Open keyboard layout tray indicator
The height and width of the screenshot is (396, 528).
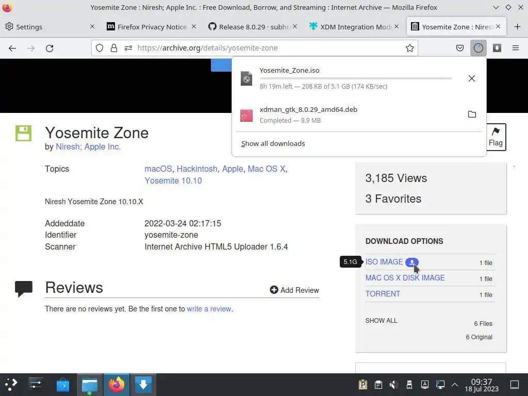pyautogui.click(x=425, y=385)
